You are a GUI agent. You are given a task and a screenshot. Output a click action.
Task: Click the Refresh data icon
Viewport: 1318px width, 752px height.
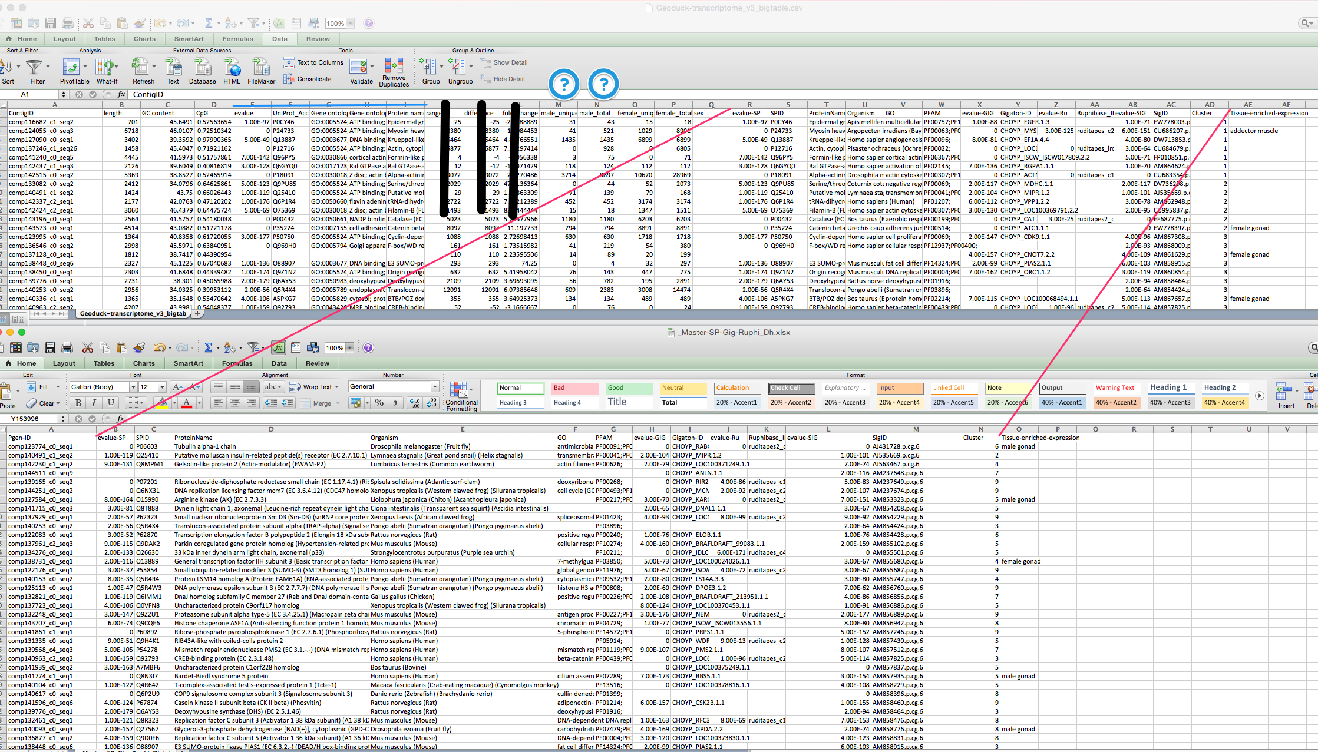[141, 67]
